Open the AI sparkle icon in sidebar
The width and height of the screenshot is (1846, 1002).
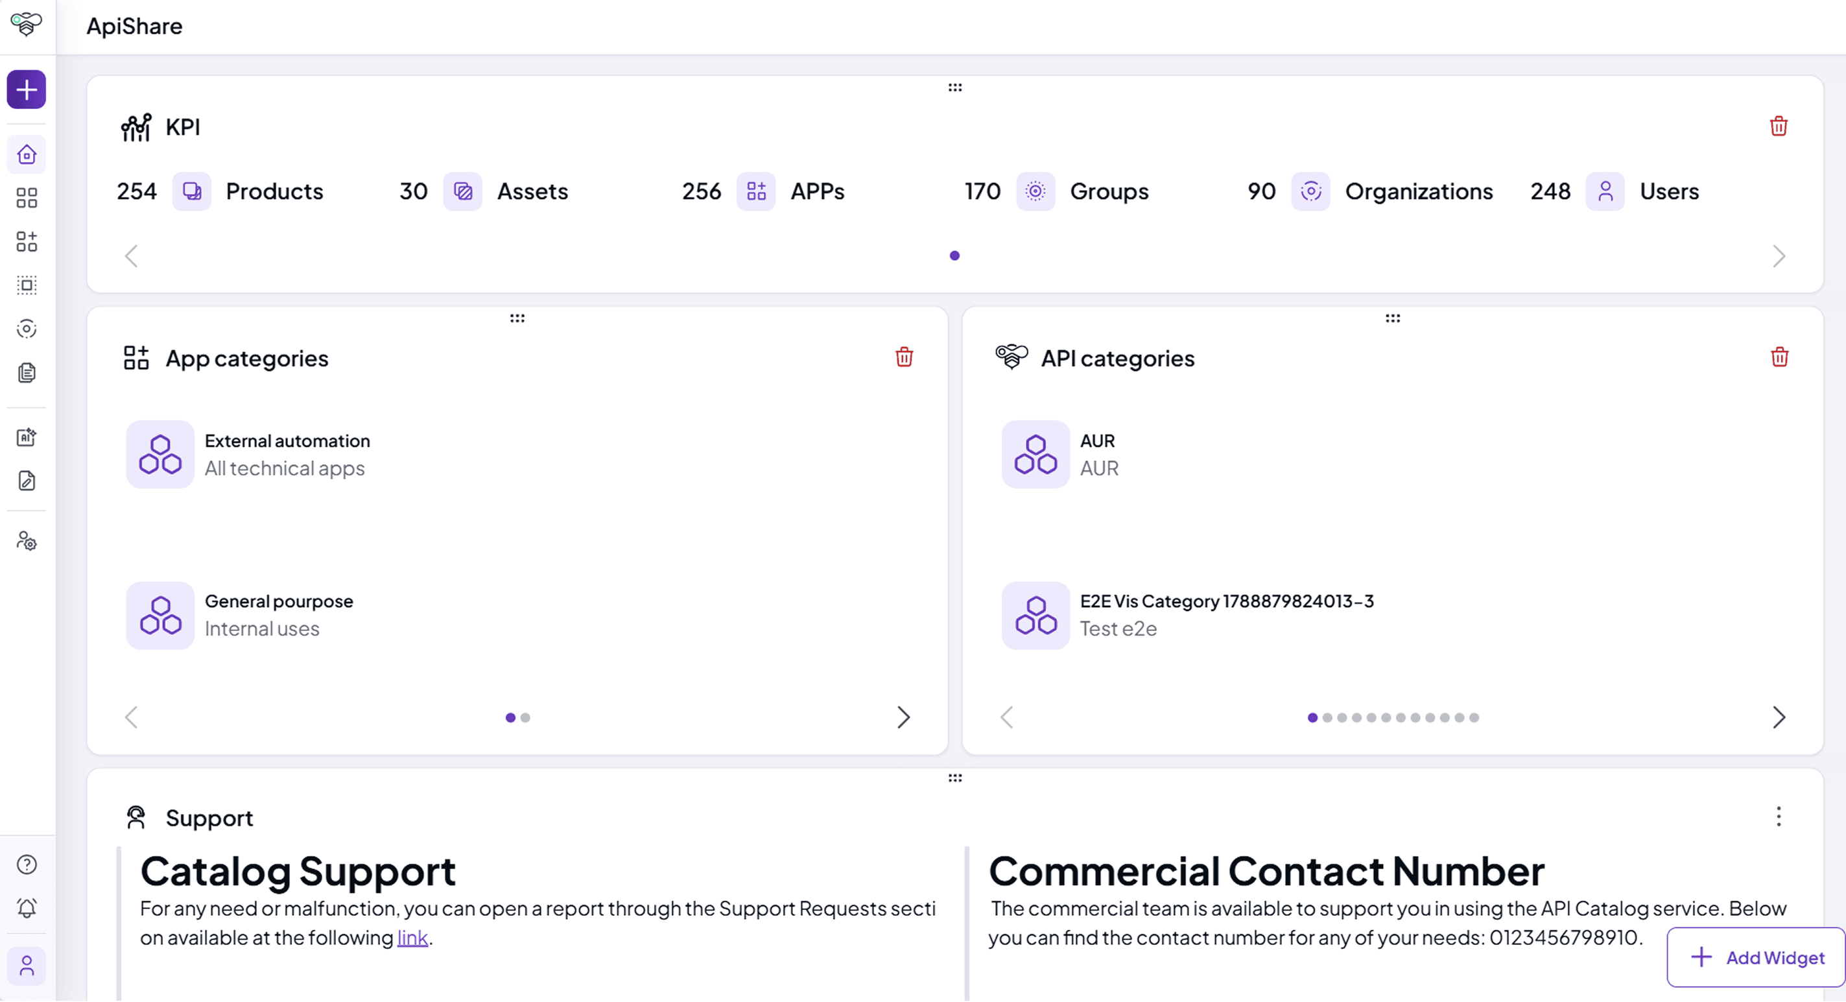pyautogui.click(x=27, y=437)
